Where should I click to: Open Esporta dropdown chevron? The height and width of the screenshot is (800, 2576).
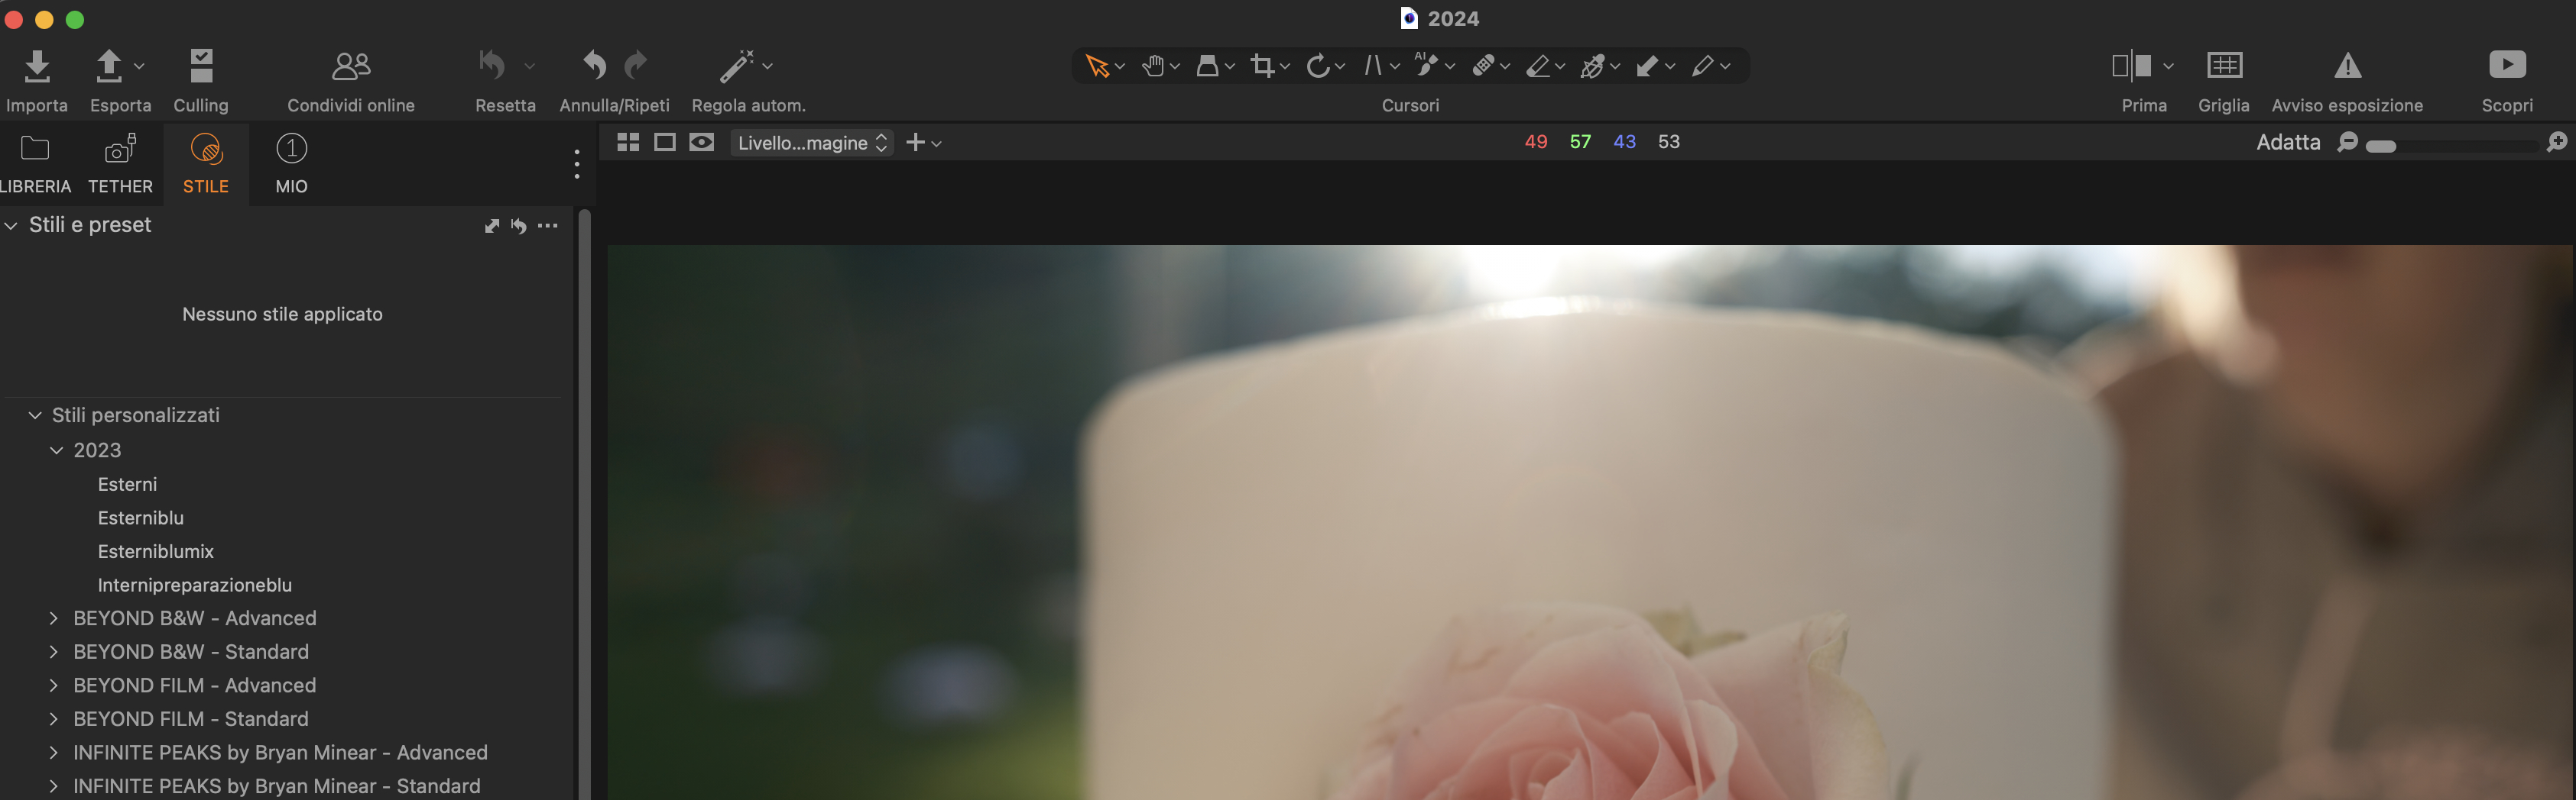pos(139,66)
